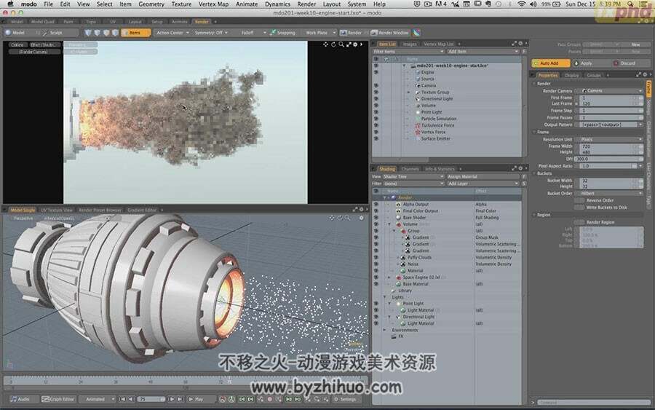Screen dimensions: 655x410
Task: Open the Gradient Editor tab
Action: (x=142, y=210)
